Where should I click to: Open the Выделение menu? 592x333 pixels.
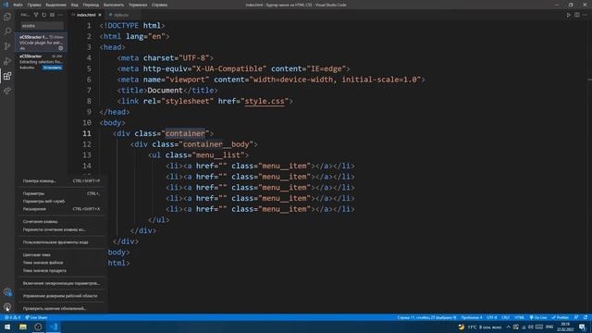[x=55, y=5]
